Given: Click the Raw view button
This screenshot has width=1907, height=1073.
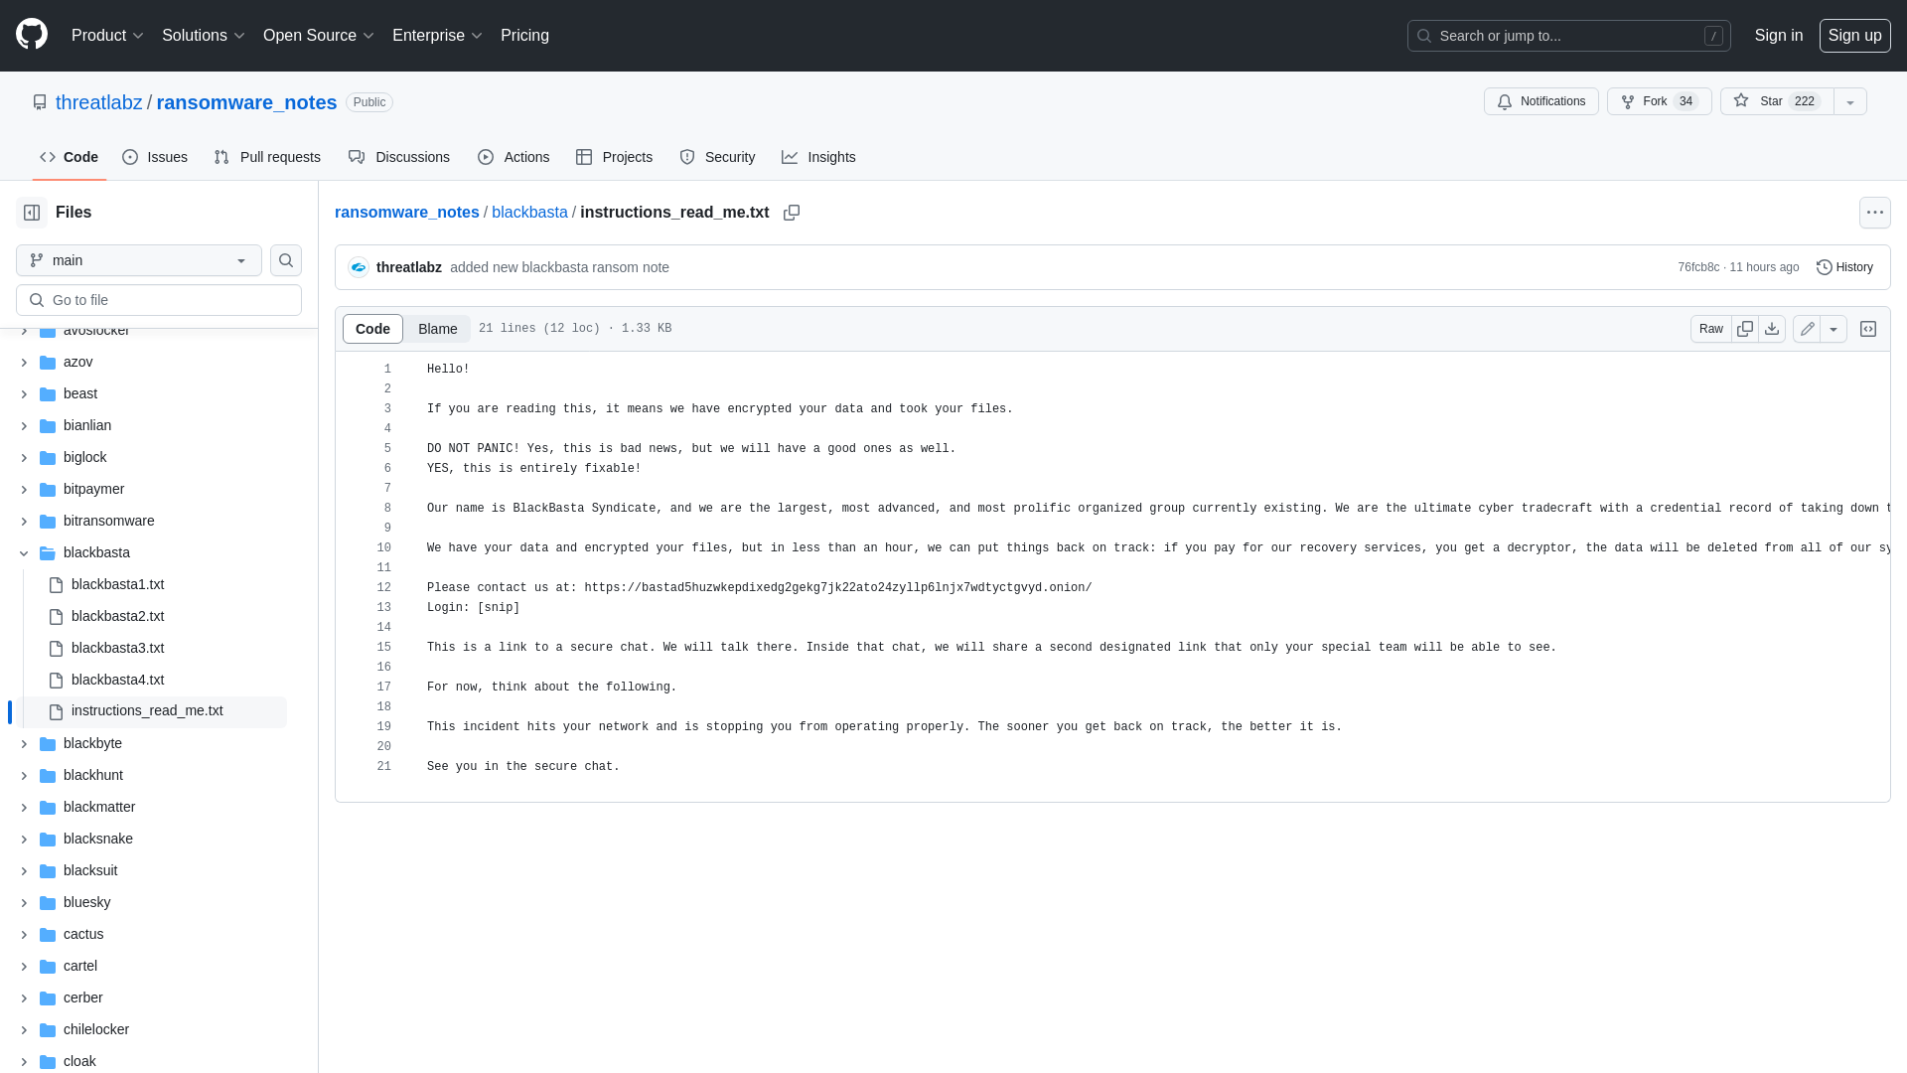Looking at the screenshot, I should [x=1710, y=329].
